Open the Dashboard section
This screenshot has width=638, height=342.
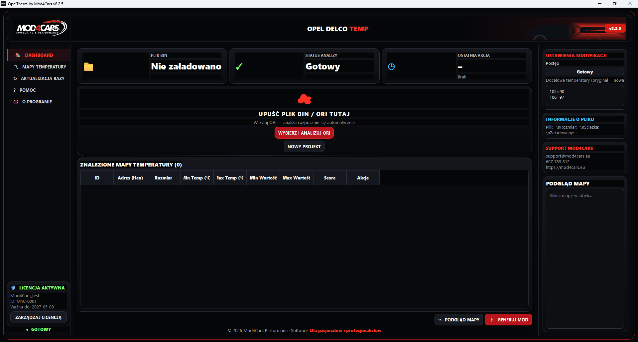click(39, 55)
